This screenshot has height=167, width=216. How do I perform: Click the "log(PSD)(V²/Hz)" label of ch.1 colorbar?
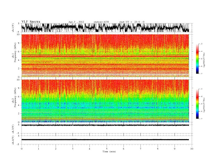(x=204, y=59)
